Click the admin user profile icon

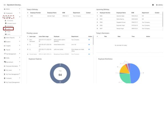pos(157,5)
